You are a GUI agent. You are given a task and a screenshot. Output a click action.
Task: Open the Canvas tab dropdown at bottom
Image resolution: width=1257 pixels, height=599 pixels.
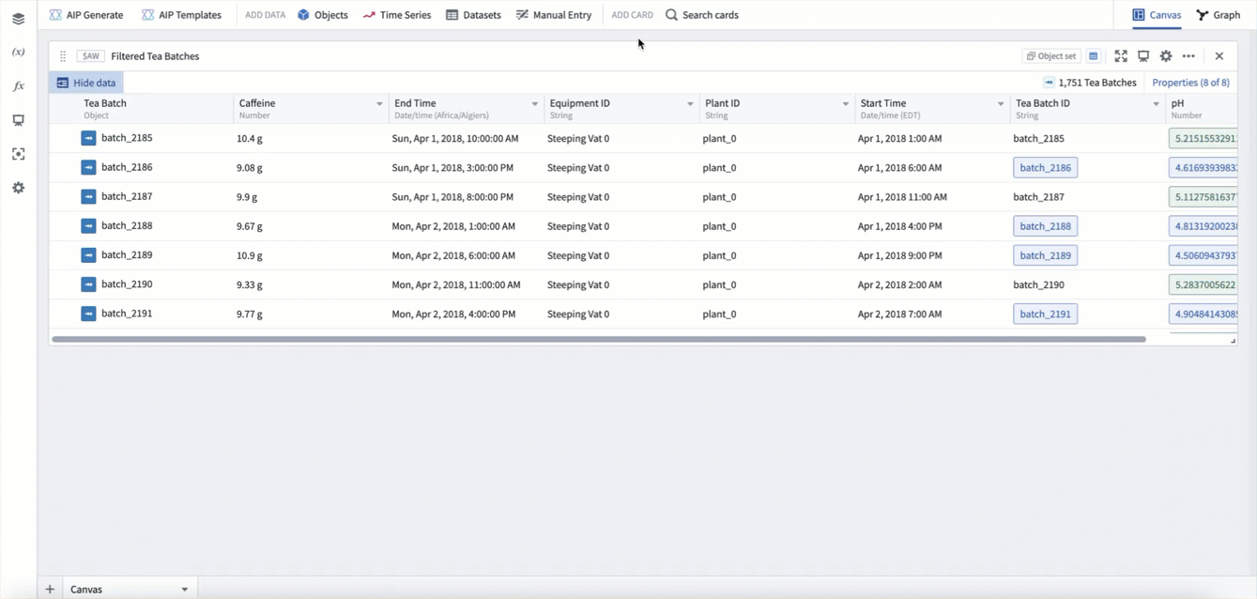pyautogui.click(x=185, y=590)
